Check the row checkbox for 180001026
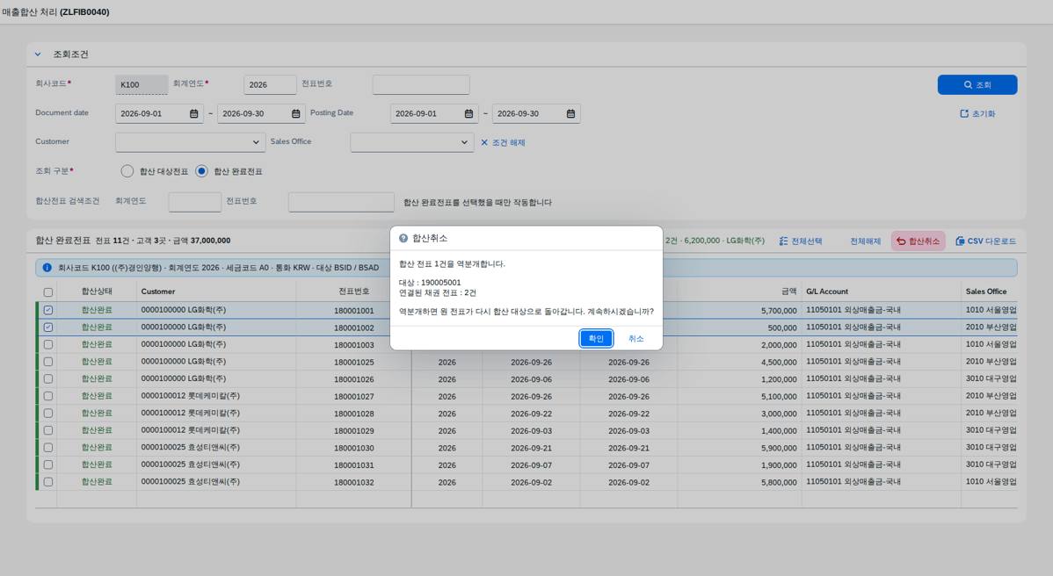 (48, 378)
